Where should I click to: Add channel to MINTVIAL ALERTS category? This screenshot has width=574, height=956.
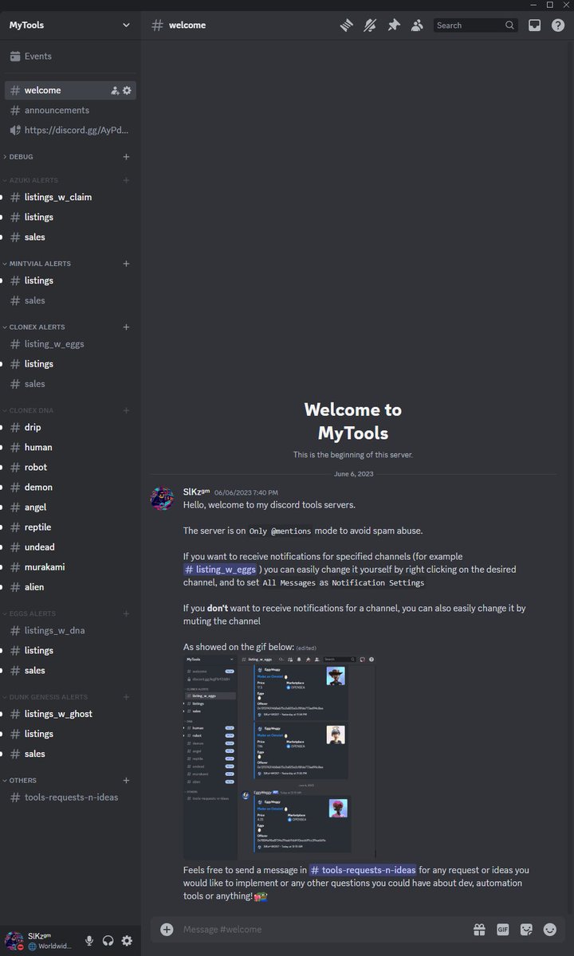pos(126,264)
